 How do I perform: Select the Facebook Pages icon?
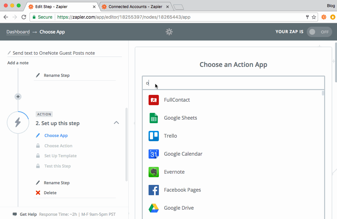coord(154,190)
